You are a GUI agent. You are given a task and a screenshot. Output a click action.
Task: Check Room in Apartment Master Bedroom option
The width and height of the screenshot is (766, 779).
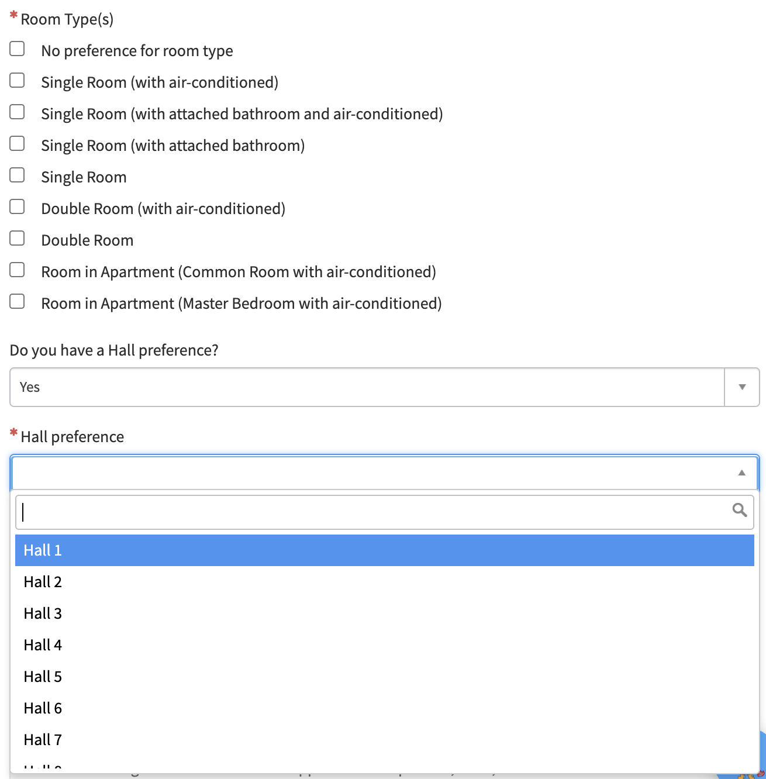coord(18,301)
